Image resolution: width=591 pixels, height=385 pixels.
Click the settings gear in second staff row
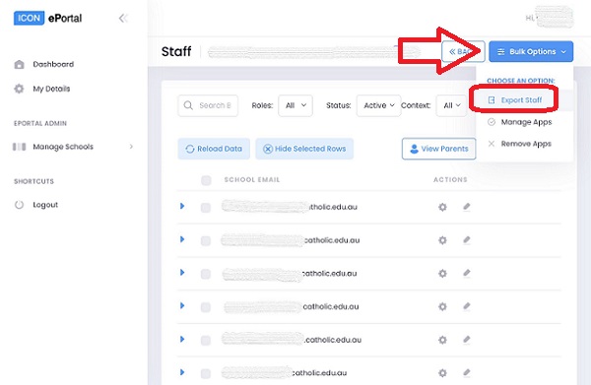[442, 240]
